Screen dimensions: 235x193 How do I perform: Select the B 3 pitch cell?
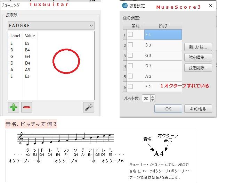coord(163,45)
